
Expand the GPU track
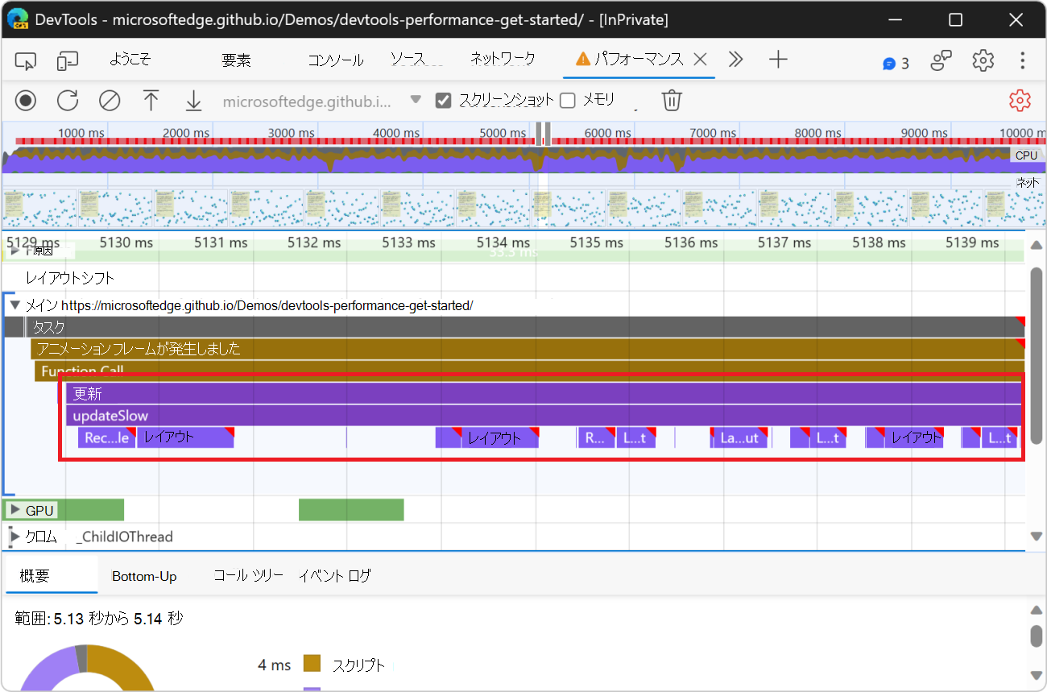14,510
